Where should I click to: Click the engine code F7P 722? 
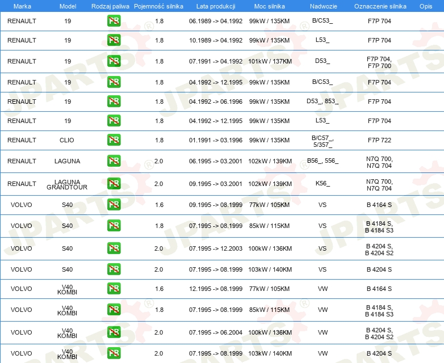tap(379, 140)
